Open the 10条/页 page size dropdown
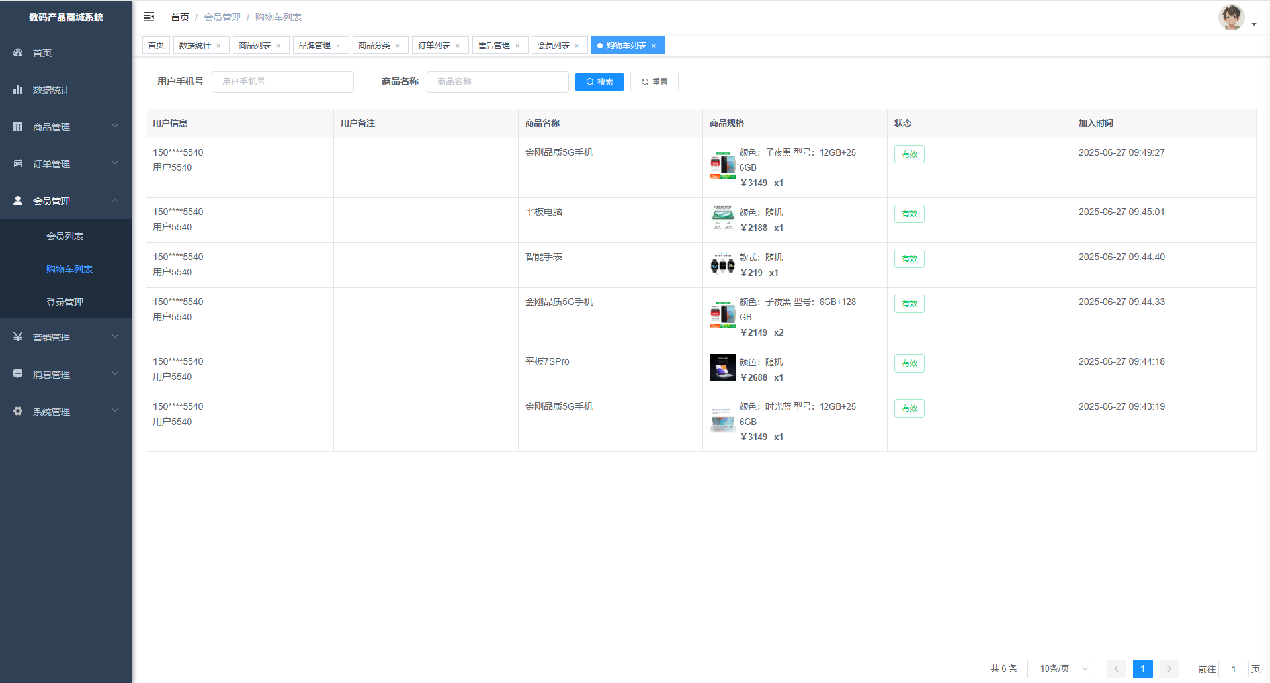 point(1060,669)
